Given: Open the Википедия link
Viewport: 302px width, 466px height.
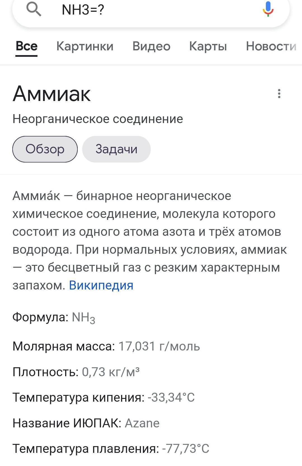Looking at the screenshot, I should click(x=101, y=285).
